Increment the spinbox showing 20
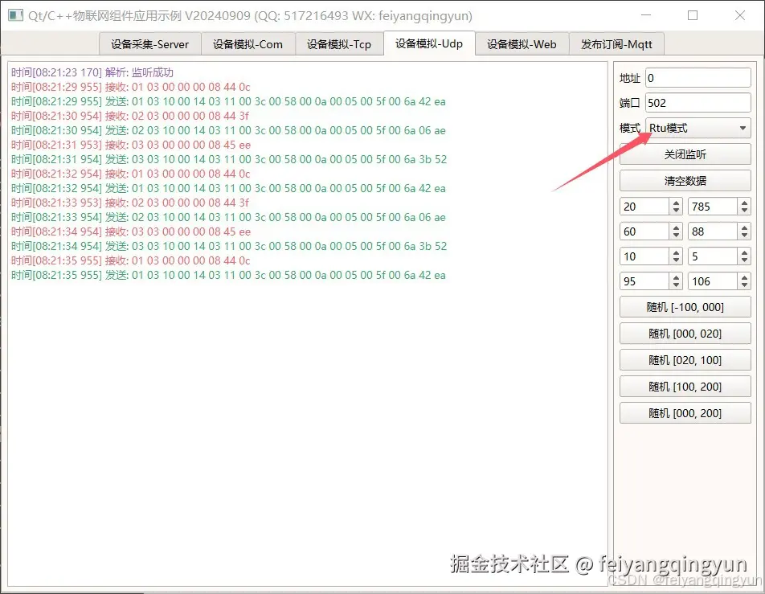Screen dimensions: 765x594 click(x=678, y=202)
